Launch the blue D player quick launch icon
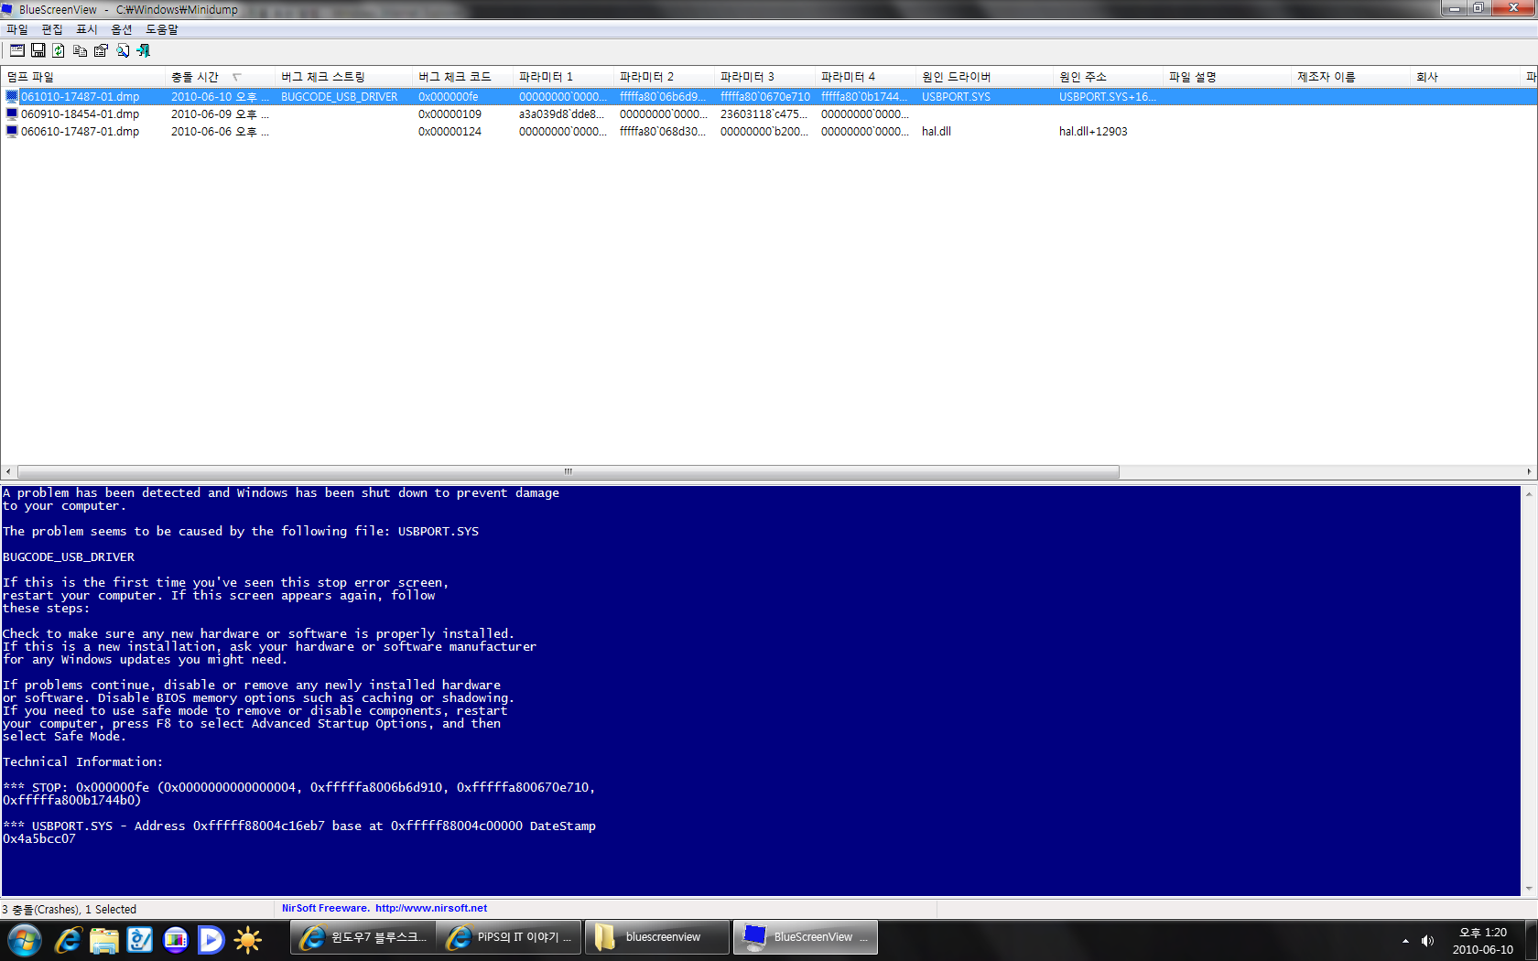 [211, 940]
